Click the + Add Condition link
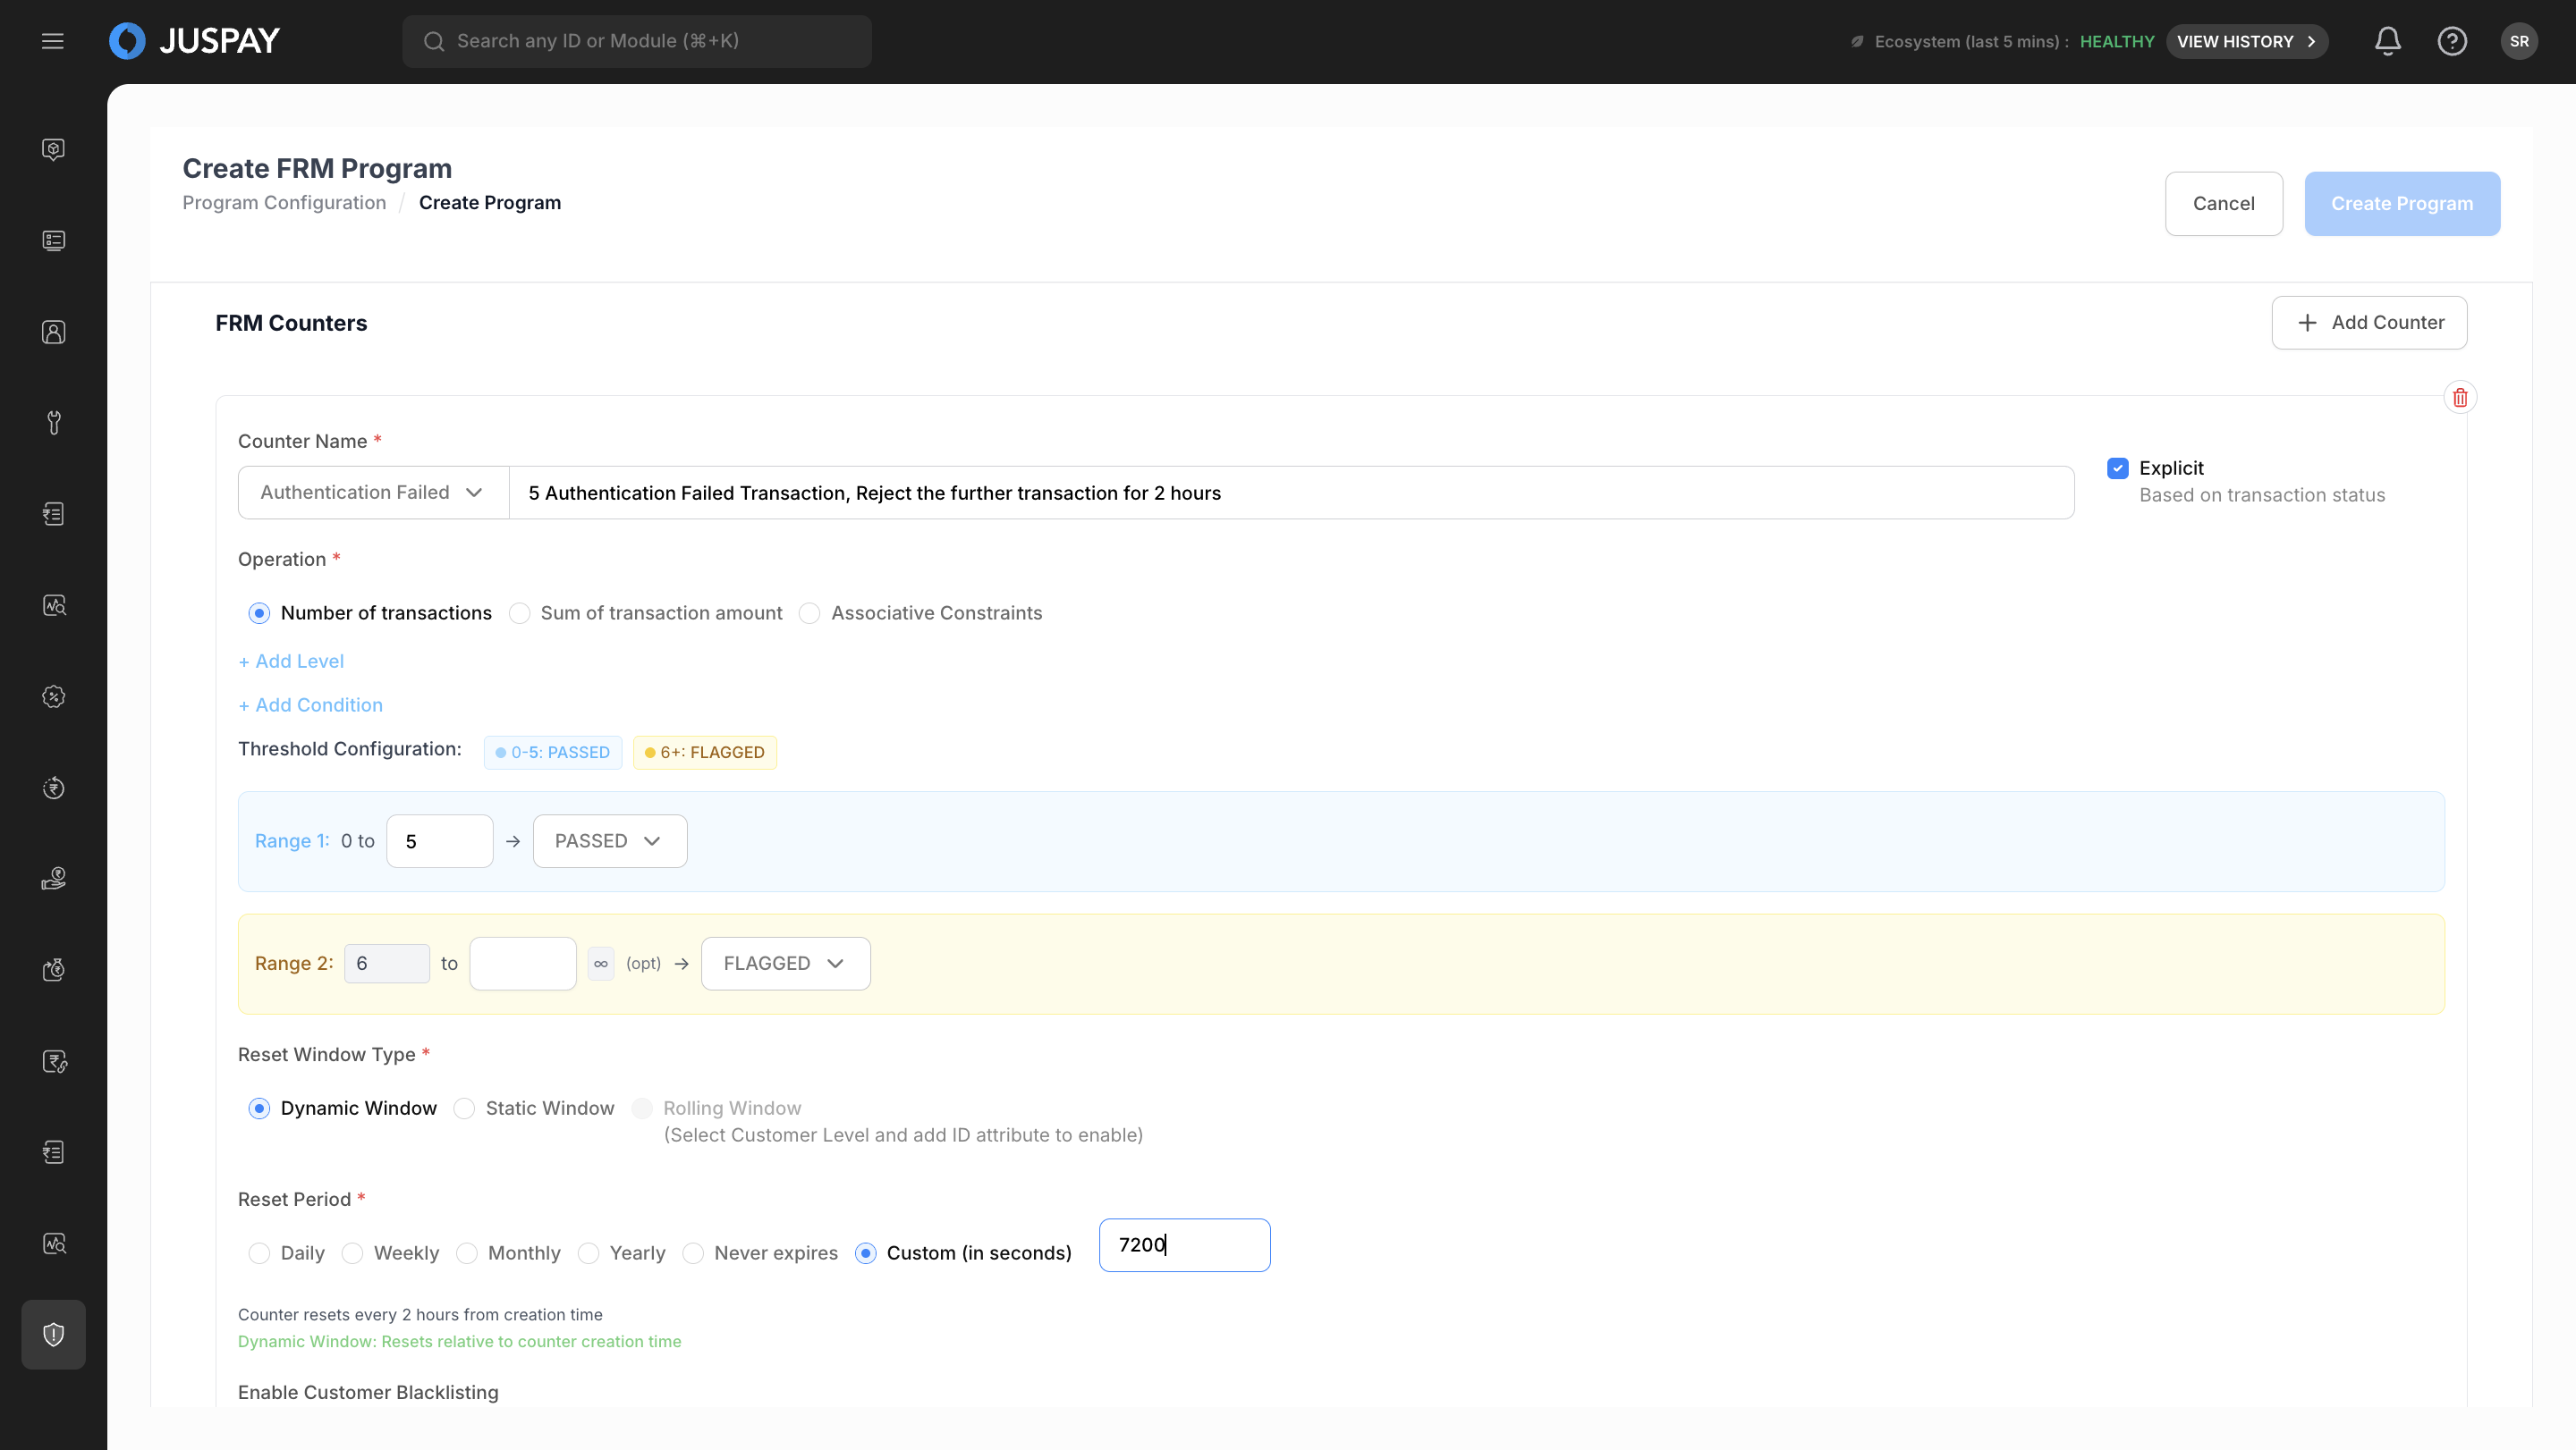 pos(310,704)
